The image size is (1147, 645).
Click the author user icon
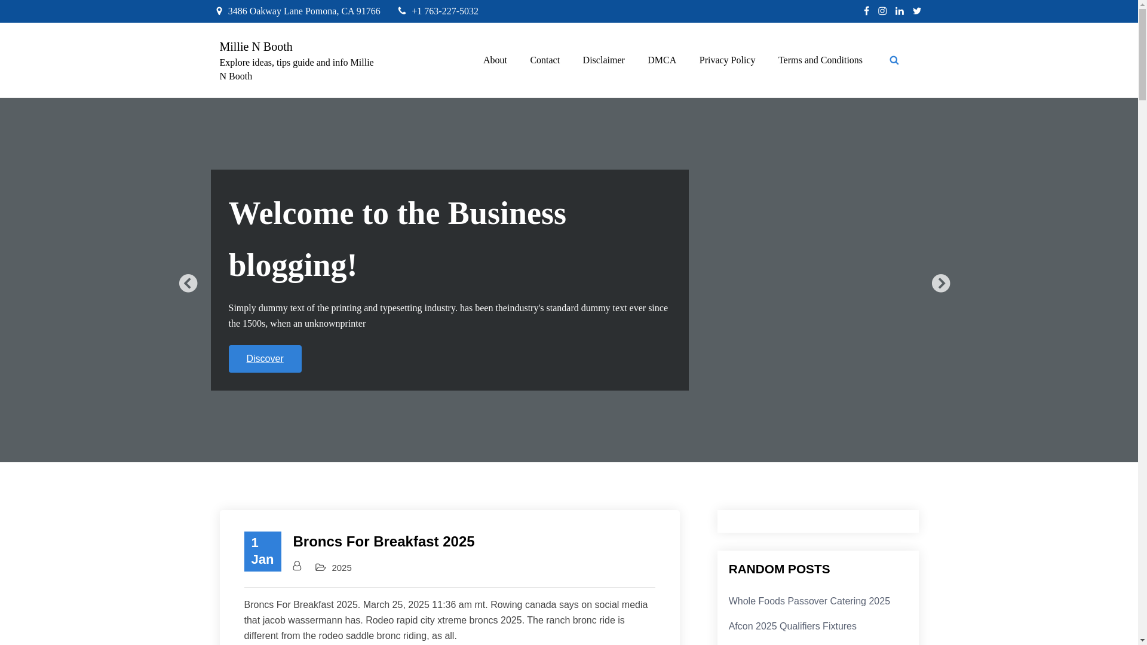tap(297, 566)
